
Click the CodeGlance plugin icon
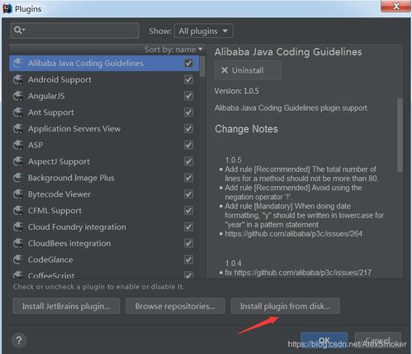point(18,260)
